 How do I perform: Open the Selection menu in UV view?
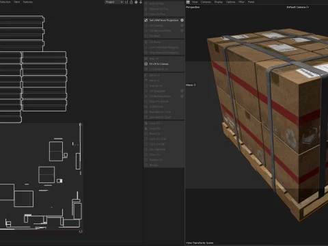click(5, 2)
